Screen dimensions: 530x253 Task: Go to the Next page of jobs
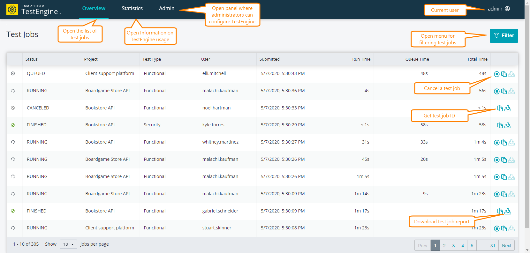pos(506,245)
